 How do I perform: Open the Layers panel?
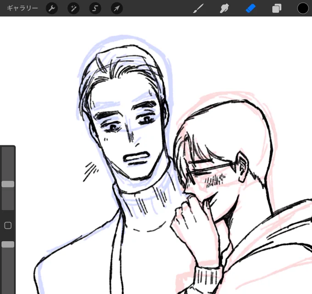coord(277,8)
